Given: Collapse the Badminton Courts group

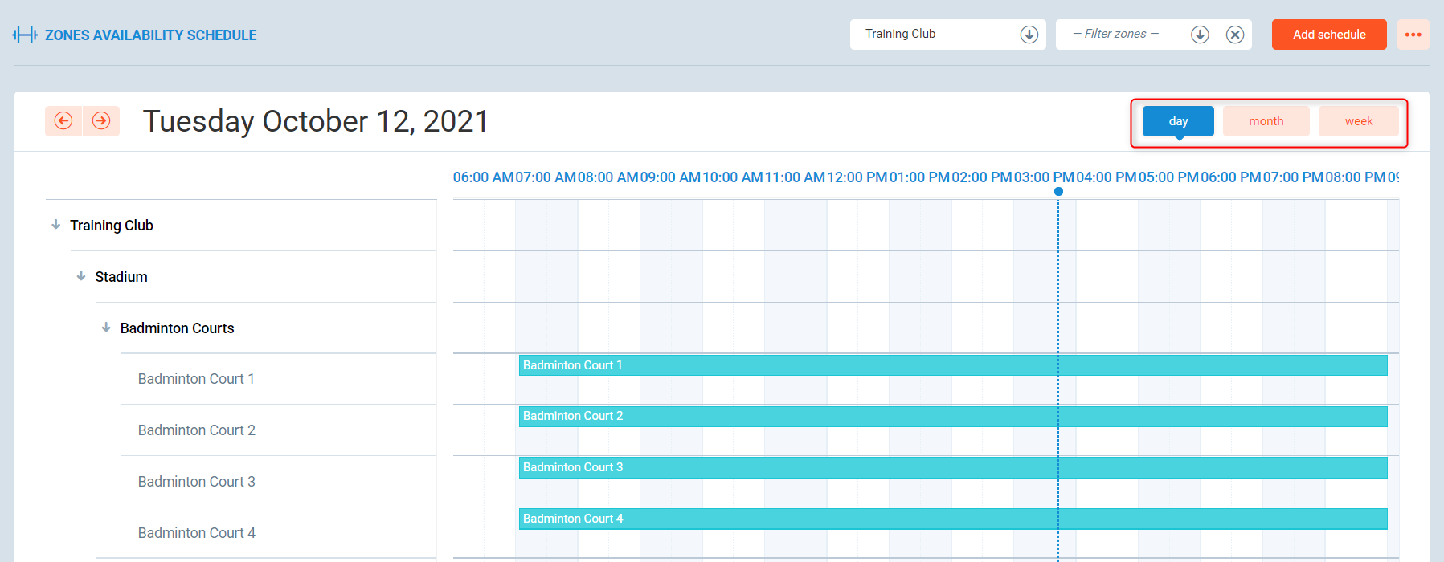Looking at the screenshot, I should click(106, 328).
